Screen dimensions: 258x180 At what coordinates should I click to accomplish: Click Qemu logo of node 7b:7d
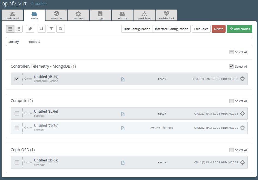coord(28,127)
